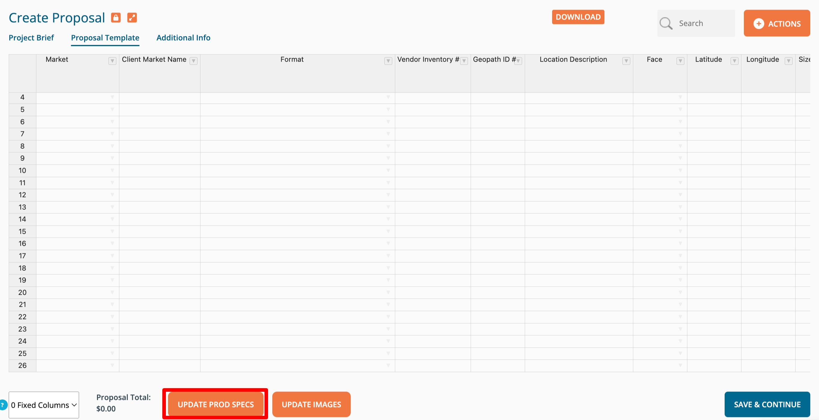Click the plus icon on ACTIONS
Image resolution: width=819 pixels, height=420 pixels.
pos(759,23)
